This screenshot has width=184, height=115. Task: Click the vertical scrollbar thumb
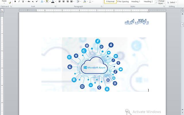[x=182, y=25]
